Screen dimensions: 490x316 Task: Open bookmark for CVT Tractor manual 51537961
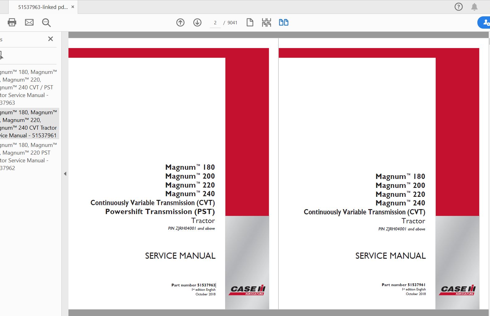tap(28, 124)
